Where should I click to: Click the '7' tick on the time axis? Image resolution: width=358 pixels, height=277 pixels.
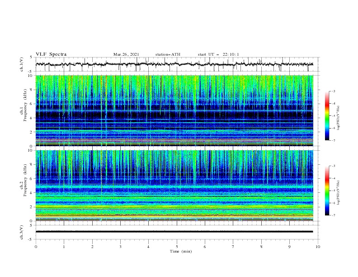click(233, 247)
